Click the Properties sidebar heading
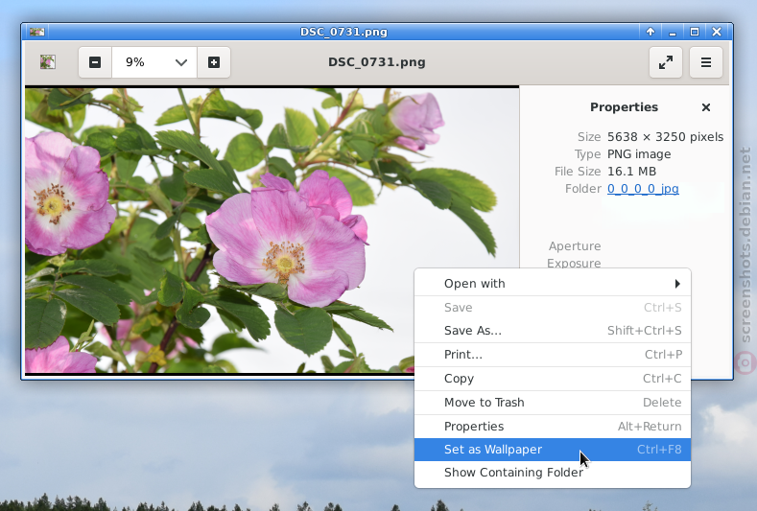757x511 pixels. 624,107
